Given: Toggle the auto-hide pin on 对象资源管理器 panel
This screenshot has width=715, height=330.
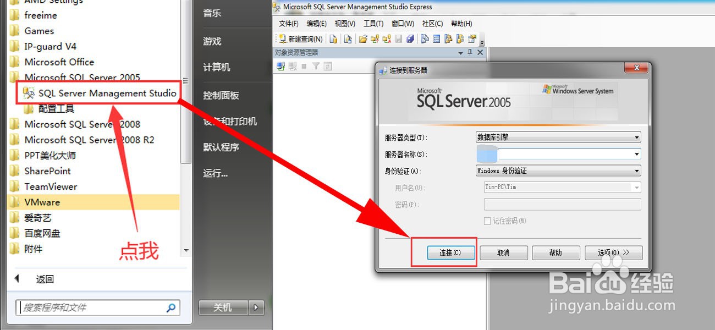Looking at the screenshot, I should pyautogui.click(x=470, y=52).
